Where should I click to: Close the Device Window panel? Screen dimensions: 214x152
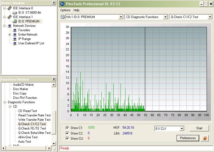pos(54,2)
